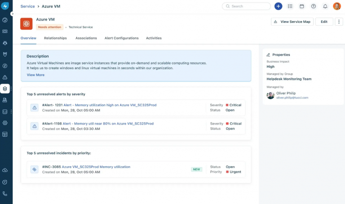345x204 pixels.
Task: Click the Needs attention status badge
Action: click(49, 27)
